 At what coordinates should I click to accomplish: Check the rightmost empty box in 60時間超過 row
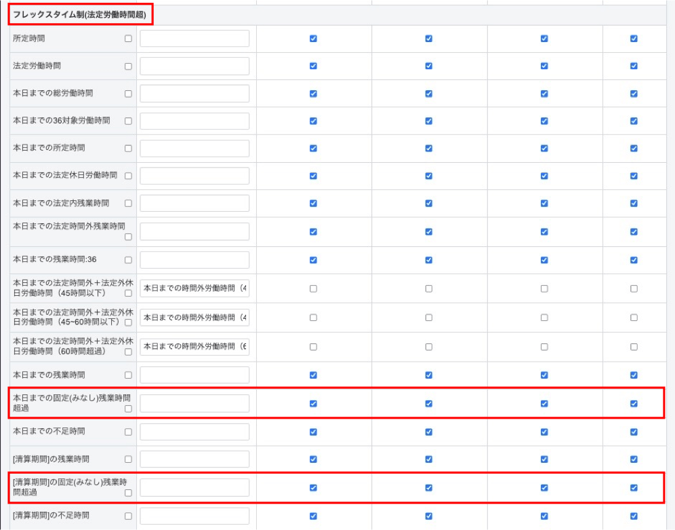coord(634,347)
